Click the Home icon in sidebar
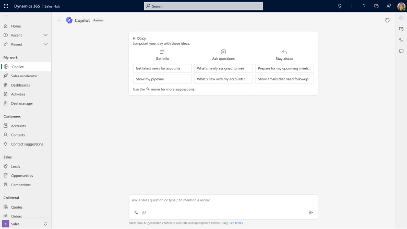Screen dimensions: 407x229 click(6, 26)
